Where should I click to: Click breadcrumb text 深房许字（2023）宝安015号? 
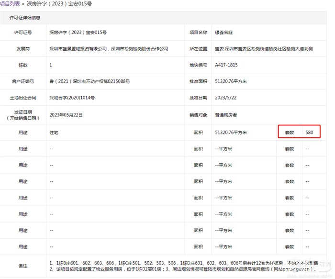59,4
